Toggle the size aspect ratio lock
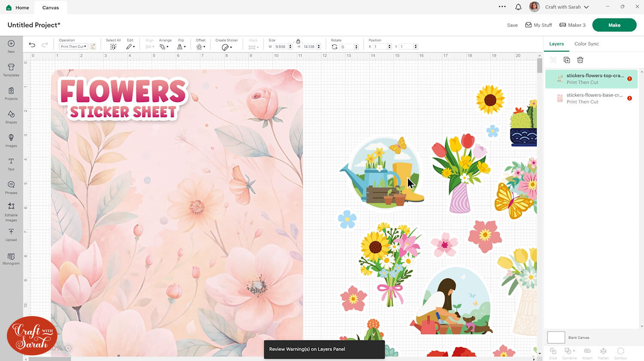This screenshot has height=361, width=644. (298, 41)
